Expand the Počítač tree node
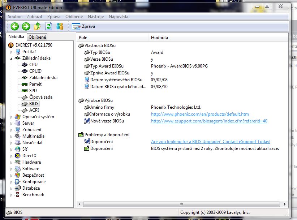This screenshot has width=297, height=220. tap(11, 52)
